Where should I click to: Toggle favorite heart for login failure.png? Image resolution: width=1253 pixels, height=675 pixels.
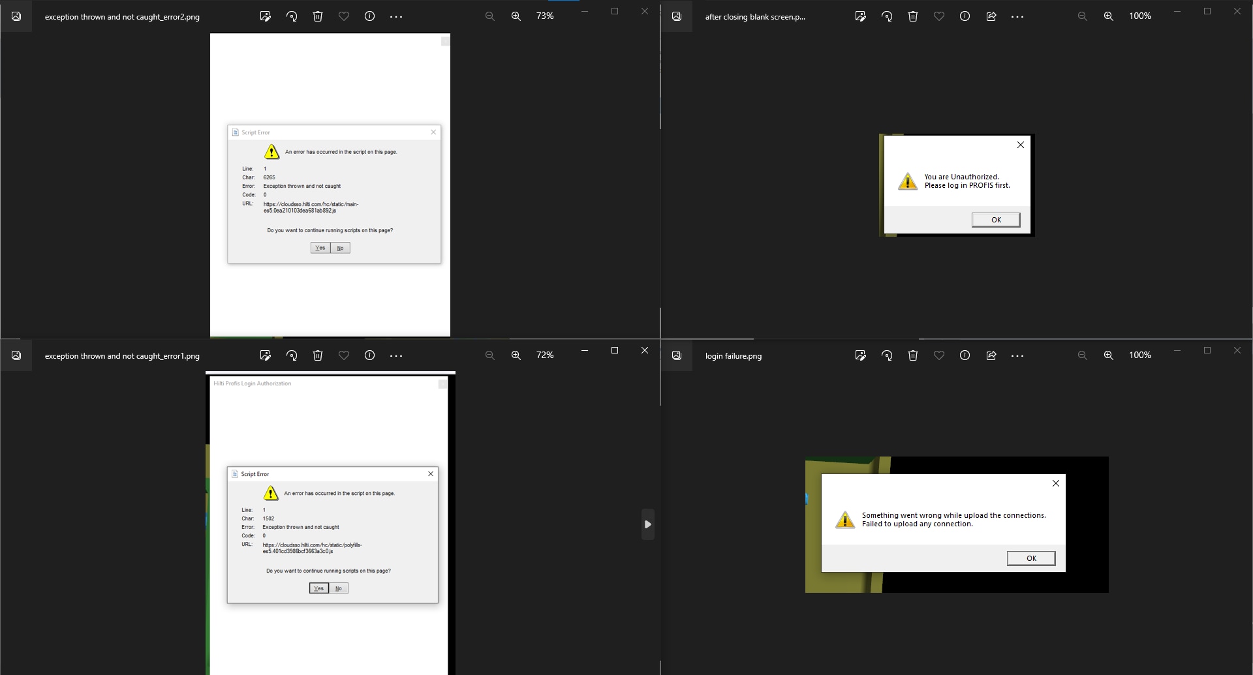pos(938,355)
